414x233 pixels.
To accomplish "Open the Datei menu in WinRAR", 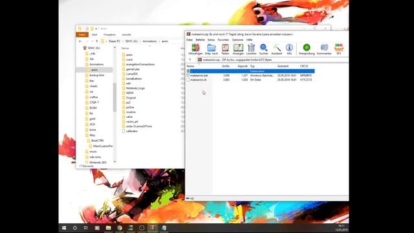I will pyautogui.click(x=190, y=40).
